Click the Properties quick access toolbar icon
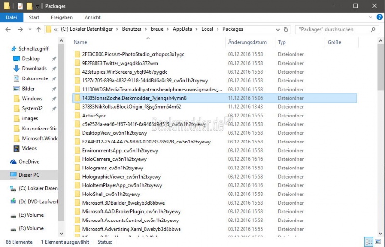 [20, 6]
